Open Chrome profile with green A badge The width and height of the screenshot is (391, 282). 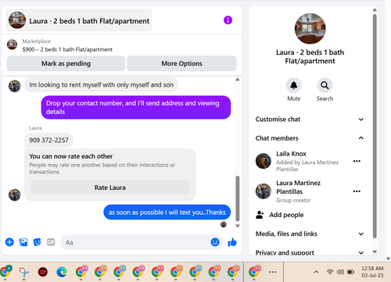[5, 271]
